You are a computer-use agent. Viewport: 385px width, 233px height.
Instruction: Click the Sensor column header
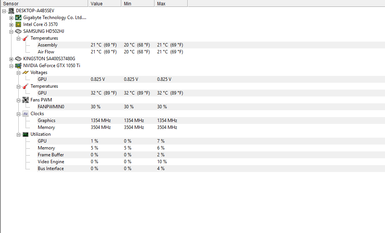44,3
